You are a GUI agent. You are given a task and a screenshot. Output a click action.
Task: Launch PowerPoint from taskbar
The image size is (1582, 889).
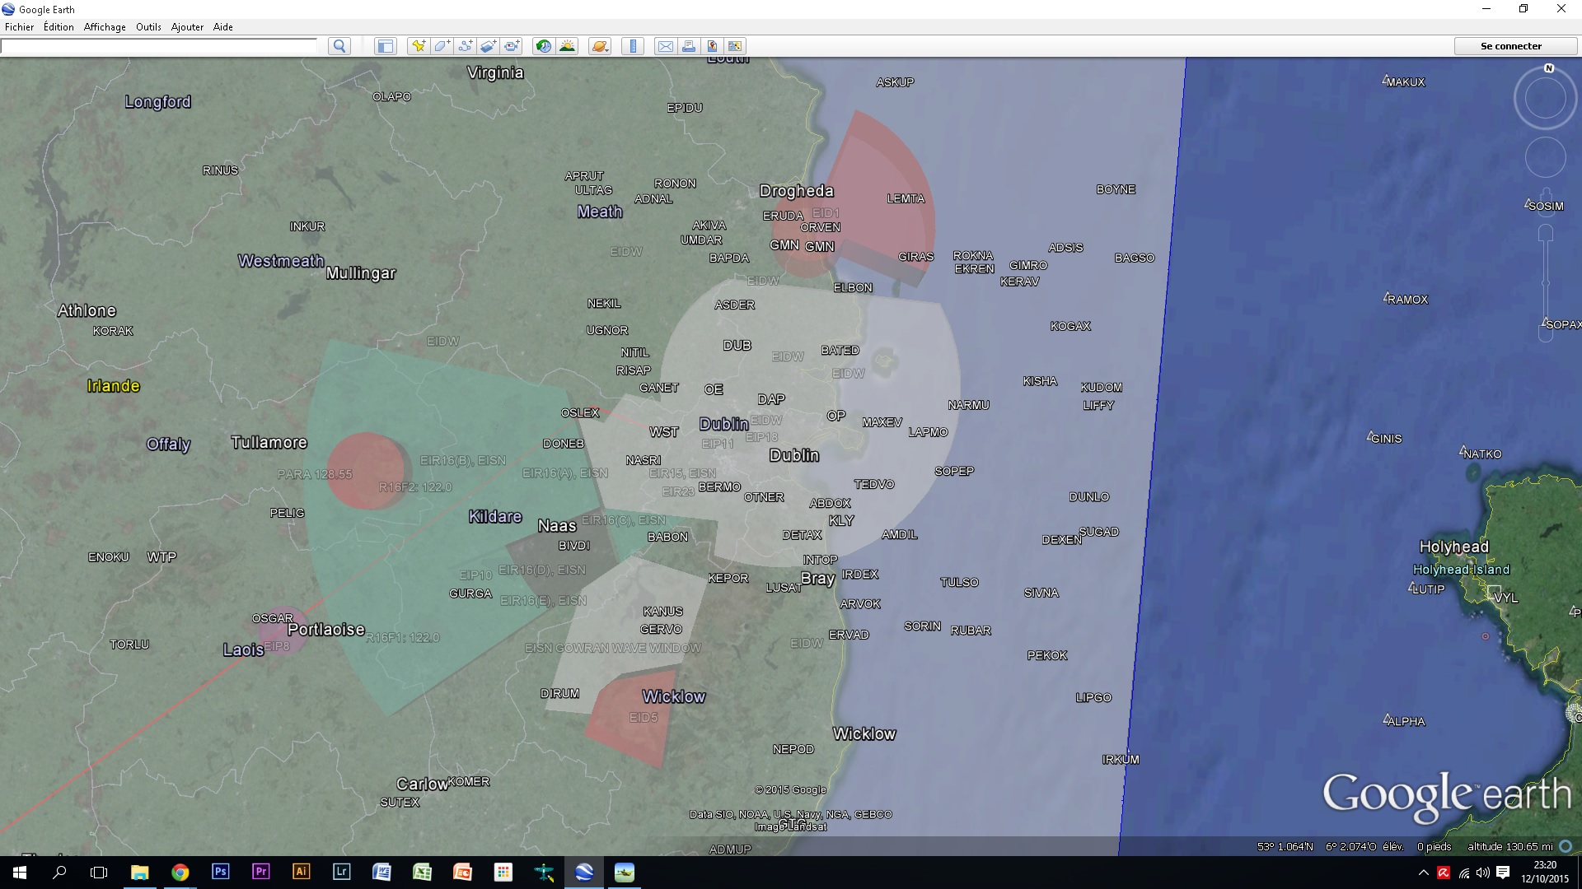(x=462, y=872)
